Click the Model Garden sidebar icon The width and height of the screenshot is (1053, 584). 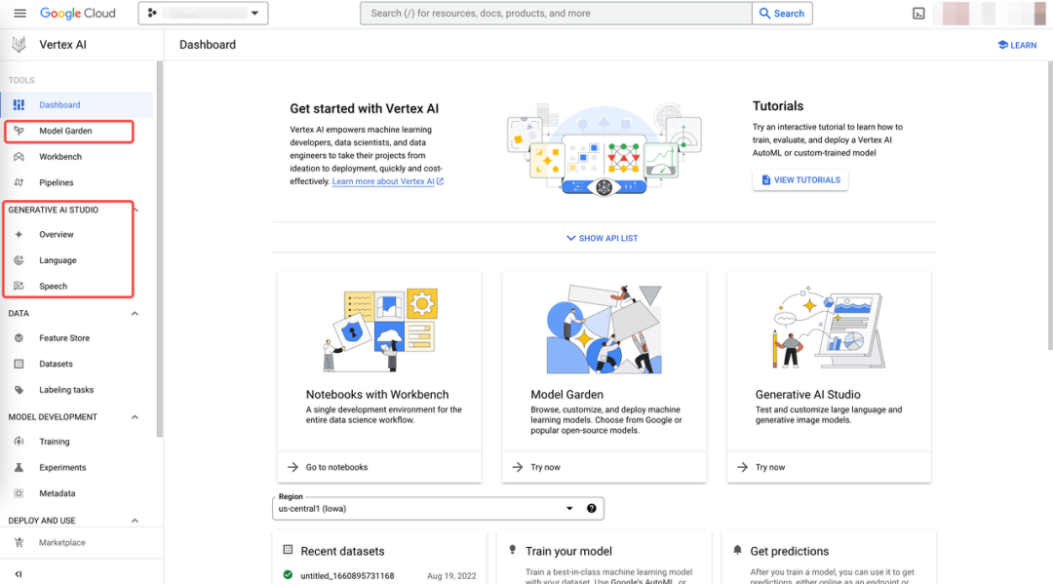19,131
